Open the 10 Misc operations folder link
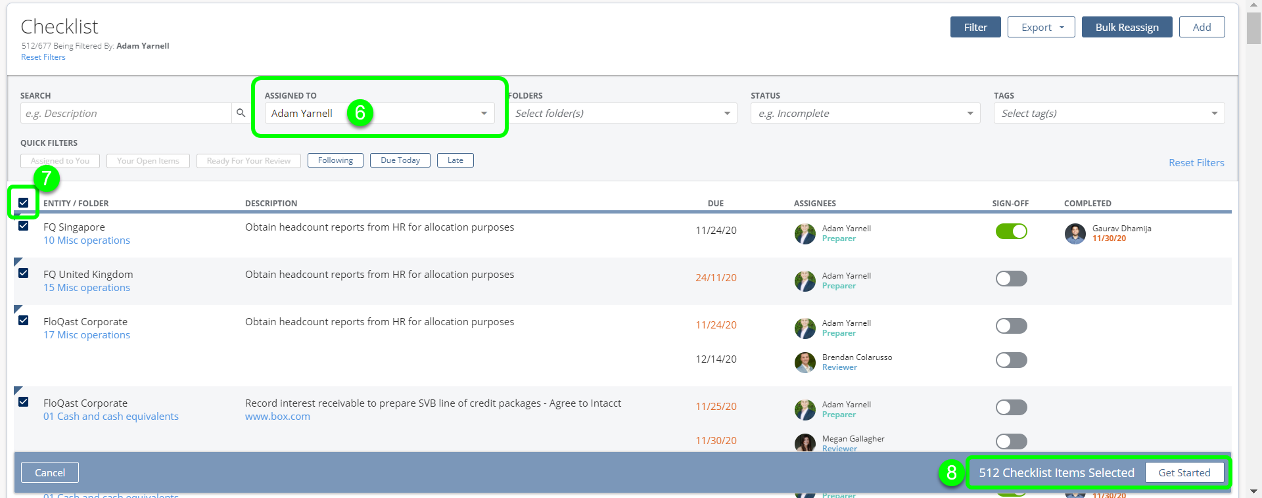 tap(87, 240)
